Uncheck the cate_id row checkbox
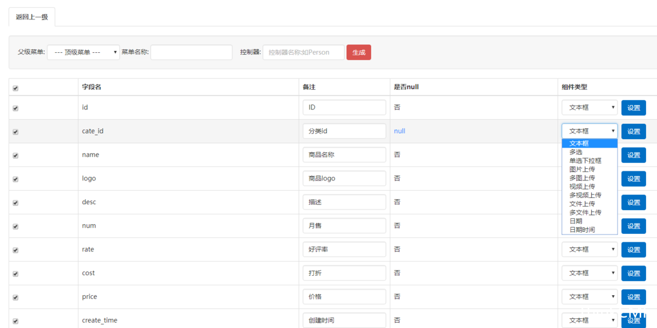This screenshot has width=657, height=328. pyautogui.click(x=15, y=132)
